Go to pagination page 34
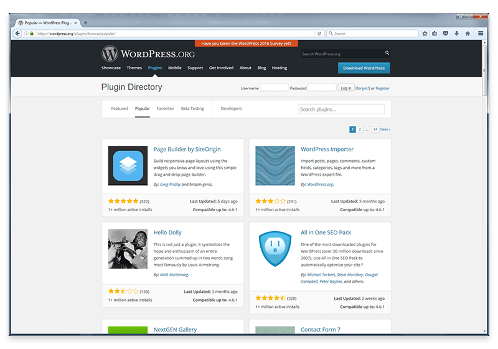The image size is (498, 349). pos(375,130)
